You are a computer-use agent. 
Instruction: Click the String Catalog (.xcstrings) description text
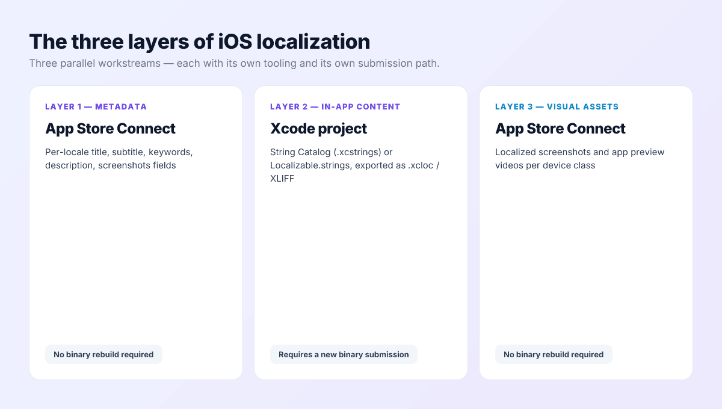coord(354,165)
